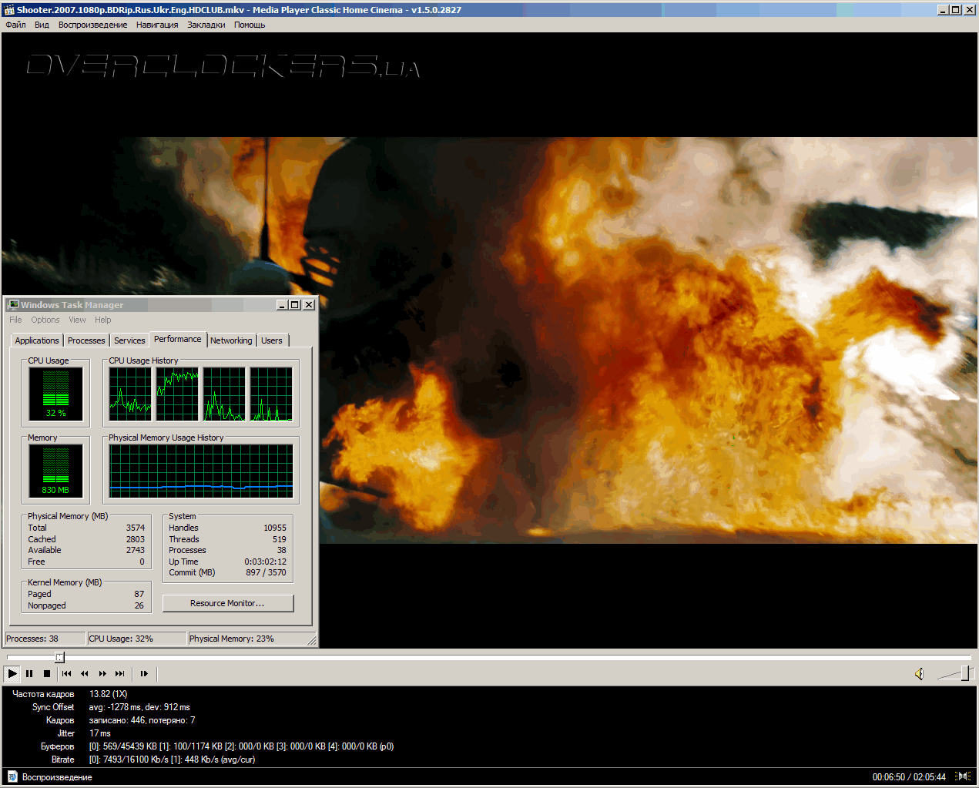Screen dimensions: 979x788
Task: Switch to the Users tab
Action: (x=272, y=340)
